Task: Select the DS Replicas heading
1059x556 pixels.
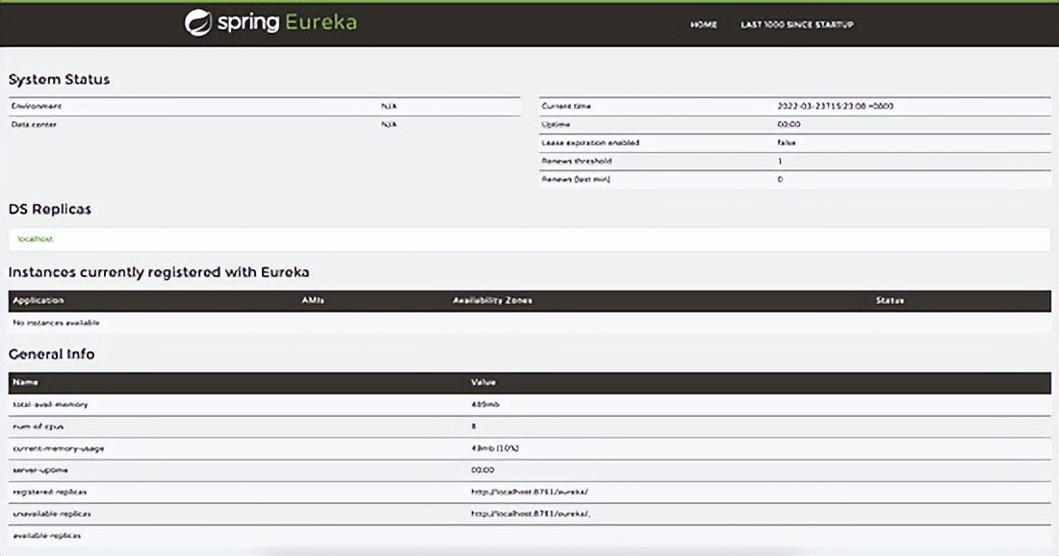Action: click(50, 209)
